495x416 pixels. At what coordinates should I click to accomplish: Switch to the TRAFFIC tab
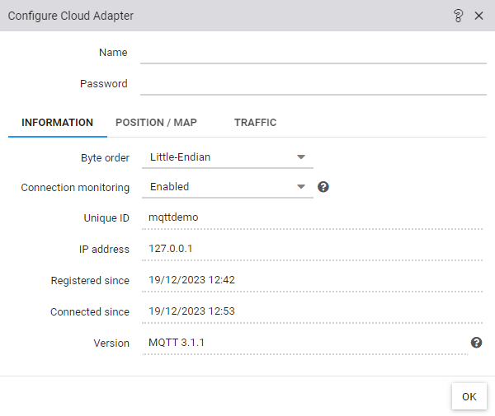tap(255, 123)
